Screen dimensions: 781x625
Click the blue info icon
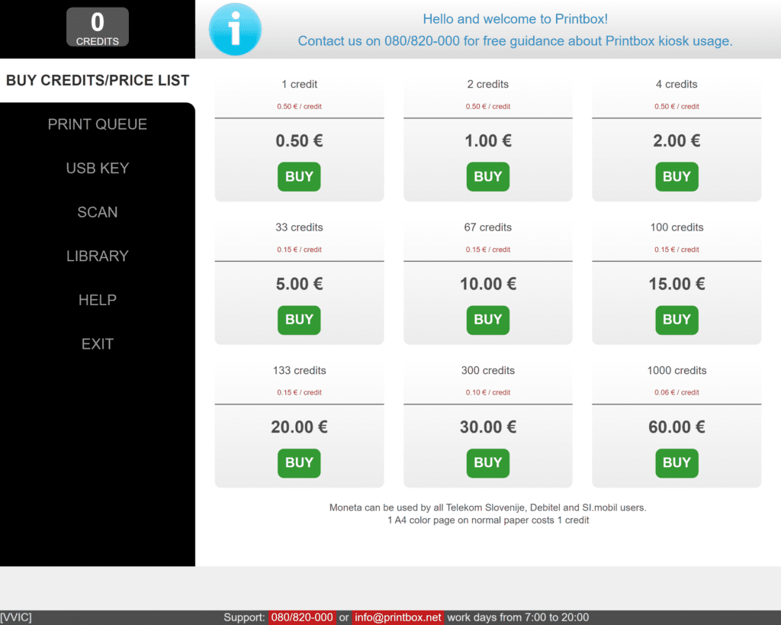235,29
